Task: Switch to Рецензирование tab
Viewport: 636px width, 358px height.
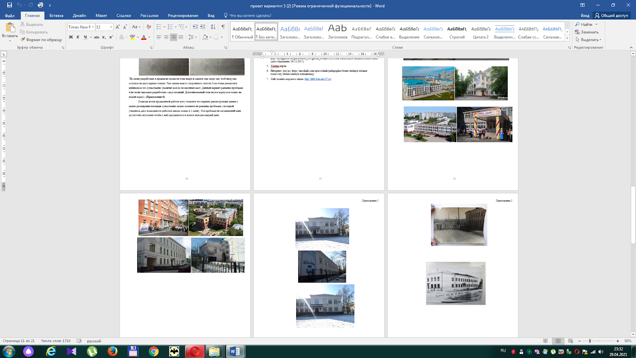Action: pyautogui.click(x=183, y=16)
